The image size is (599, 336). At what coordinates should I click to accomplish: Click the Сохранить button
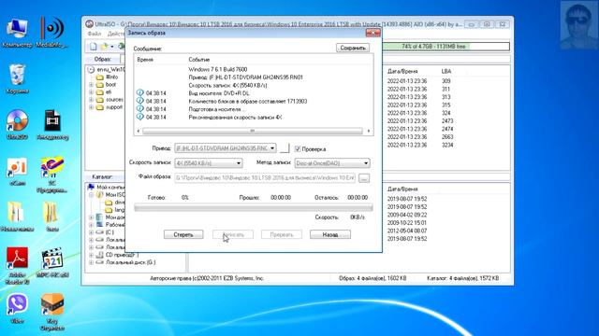pos(353,48)
